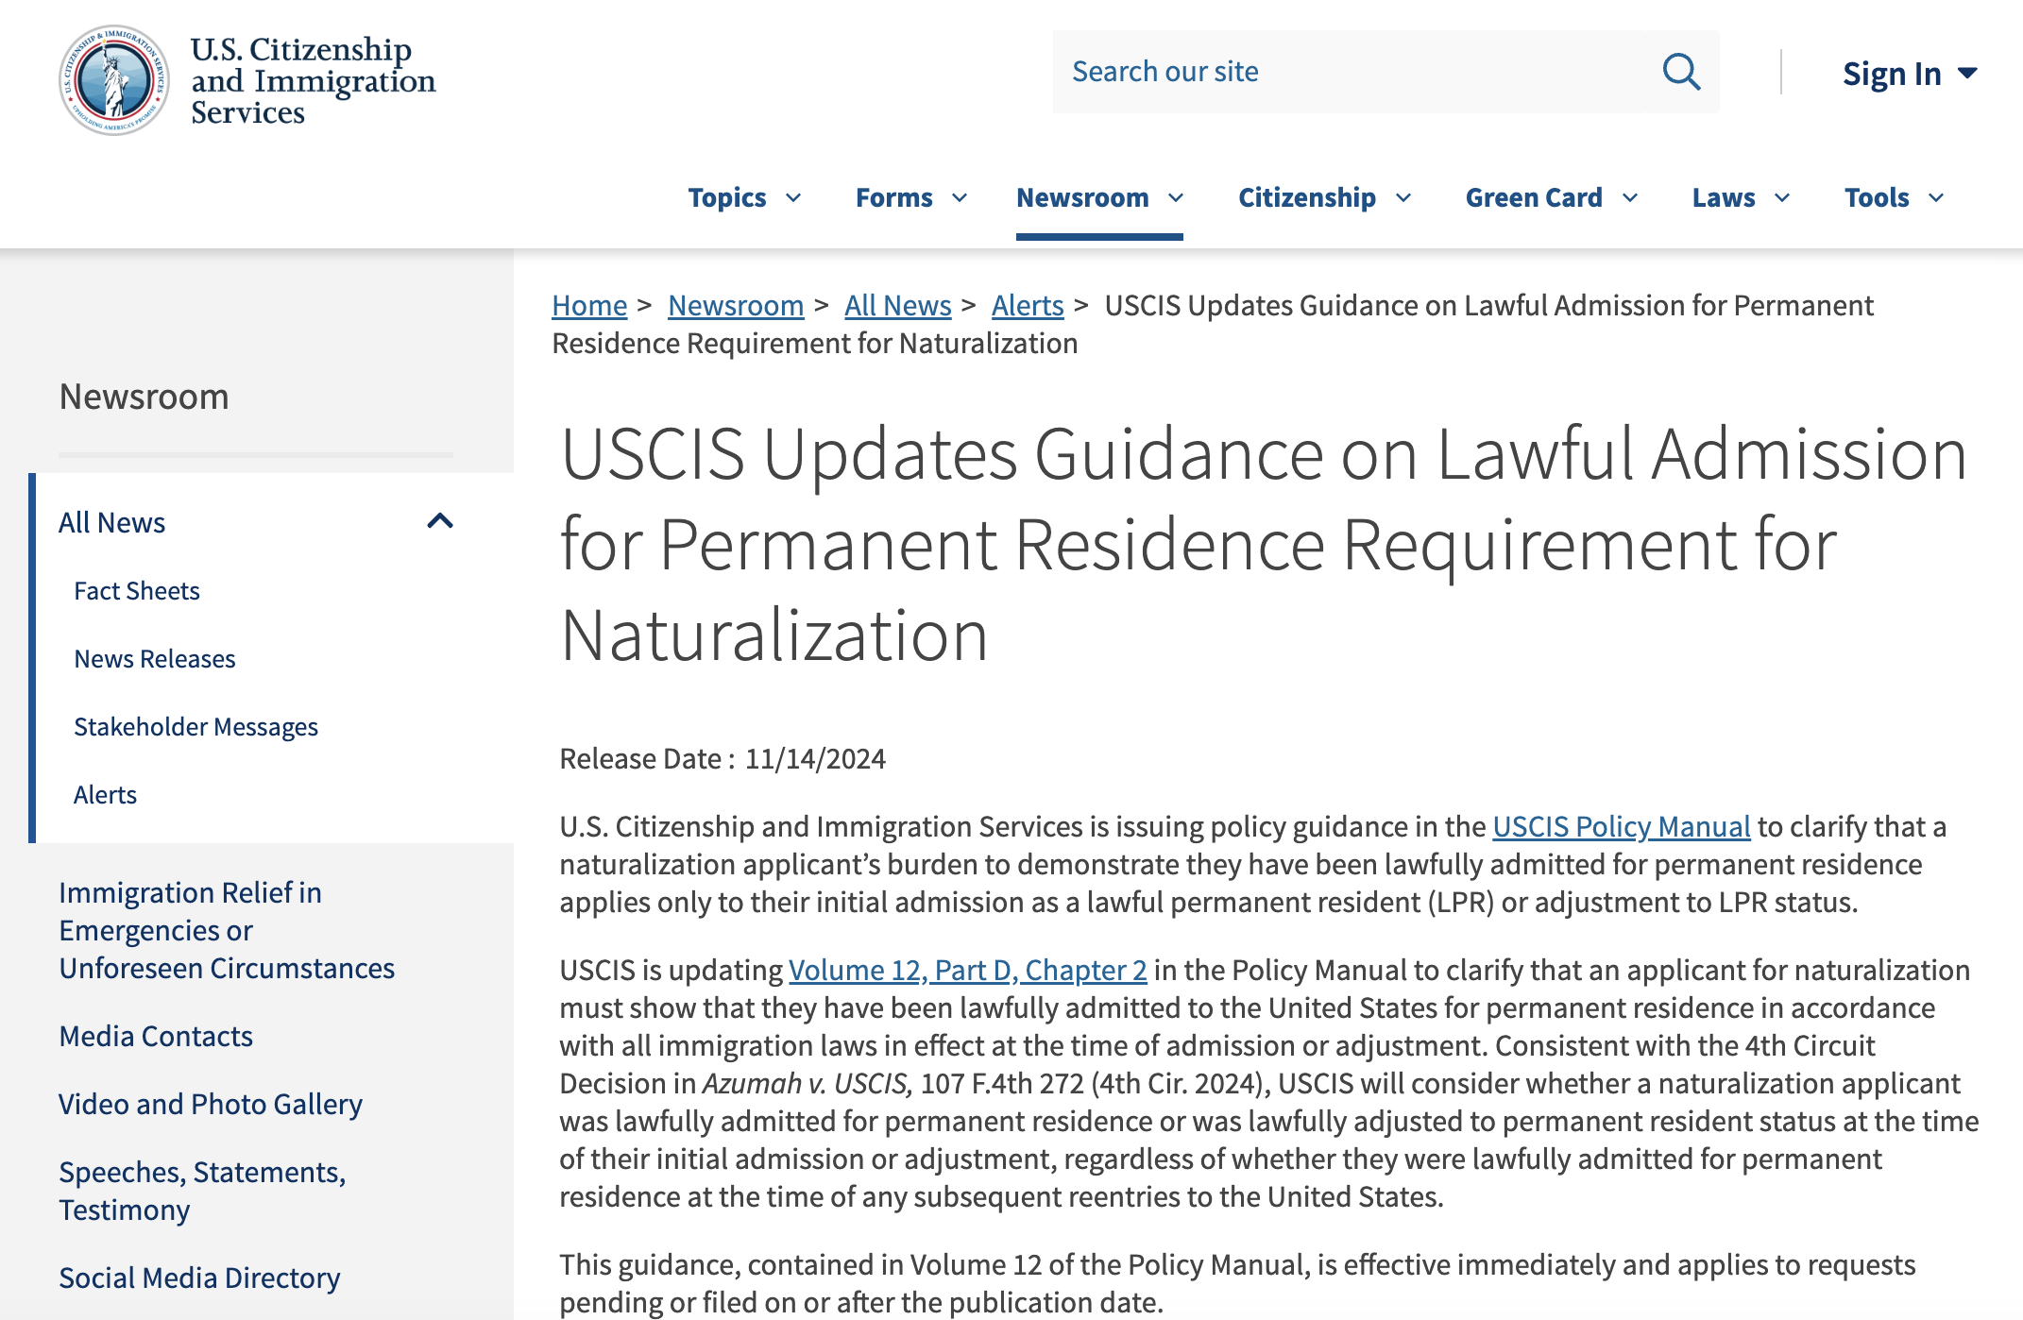
Task: Click the USCIS Statue of Liberty seal logo
Action: [x=114, y=80]
